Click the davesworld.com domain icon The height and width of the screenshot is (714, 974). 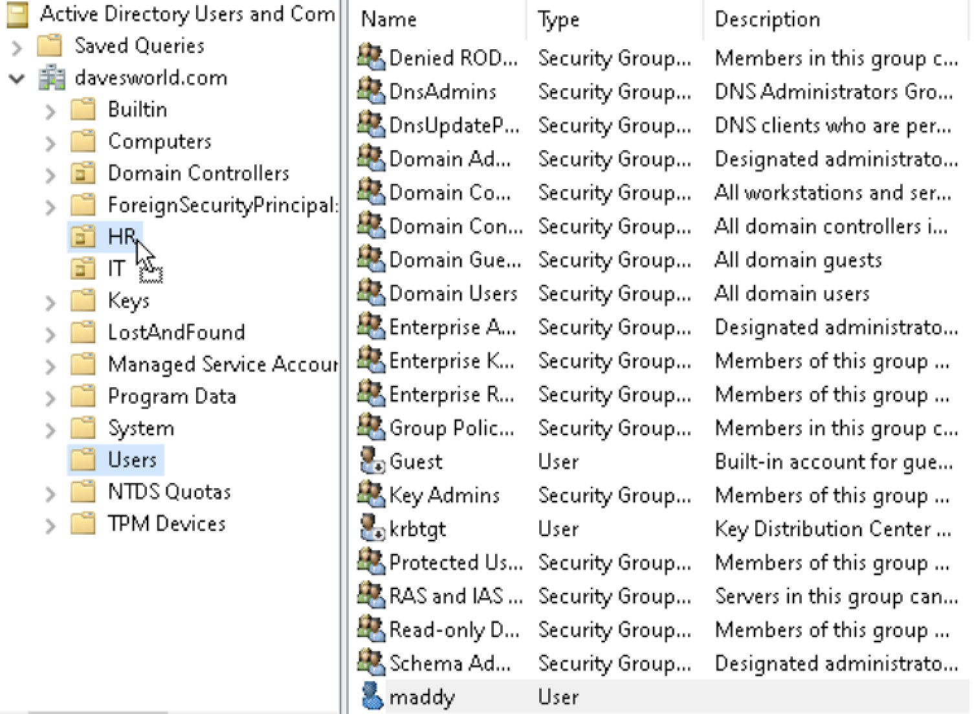pos(52,78)
